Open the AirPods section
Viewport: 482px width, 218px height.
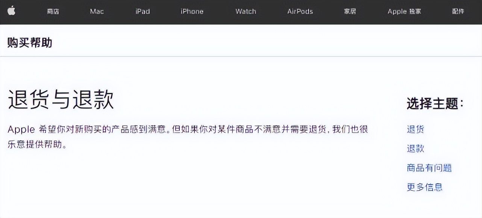tap(299, 11)
